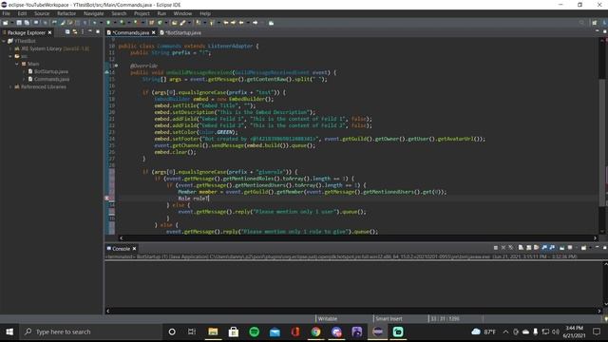Click Remove Launch X in Console
The height and width of the screenshot is (342, 608).
coord(503,247)
